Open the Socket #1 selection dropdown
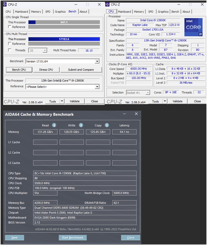The height and width of the screenshot is (245, 207). (138, 93)
